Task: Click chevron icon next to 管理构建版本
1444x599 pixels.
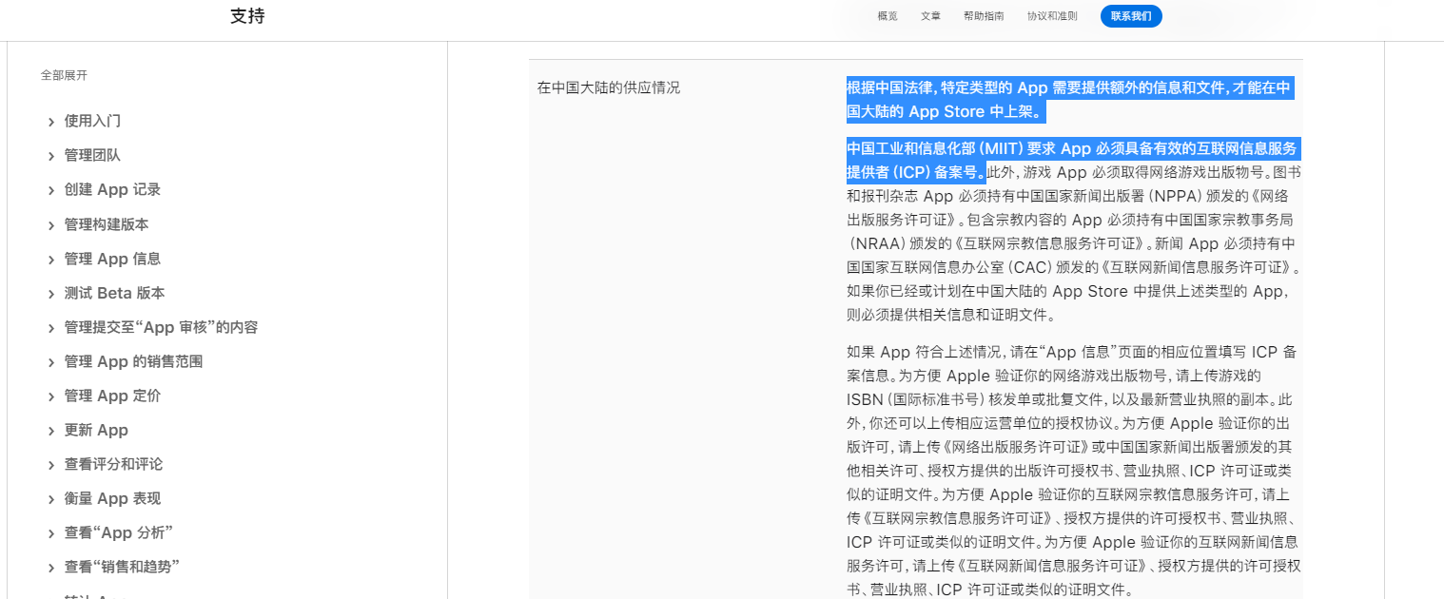Action: point(51,225)
